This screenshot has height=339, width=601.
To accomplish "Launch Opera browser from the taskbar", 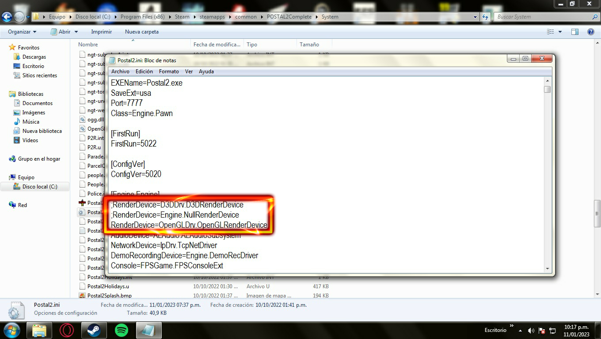I will pos(66,330).
